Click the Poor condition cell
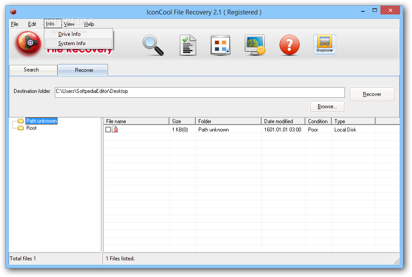The height and width of the screenshot is (277, 412). coord(313,130)
